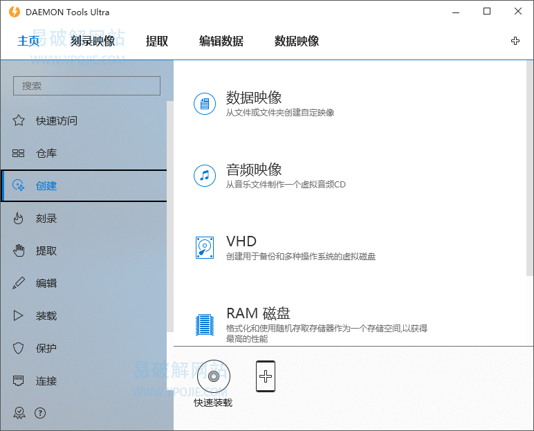Click the flame icon for 刻录

pos(19,219)
